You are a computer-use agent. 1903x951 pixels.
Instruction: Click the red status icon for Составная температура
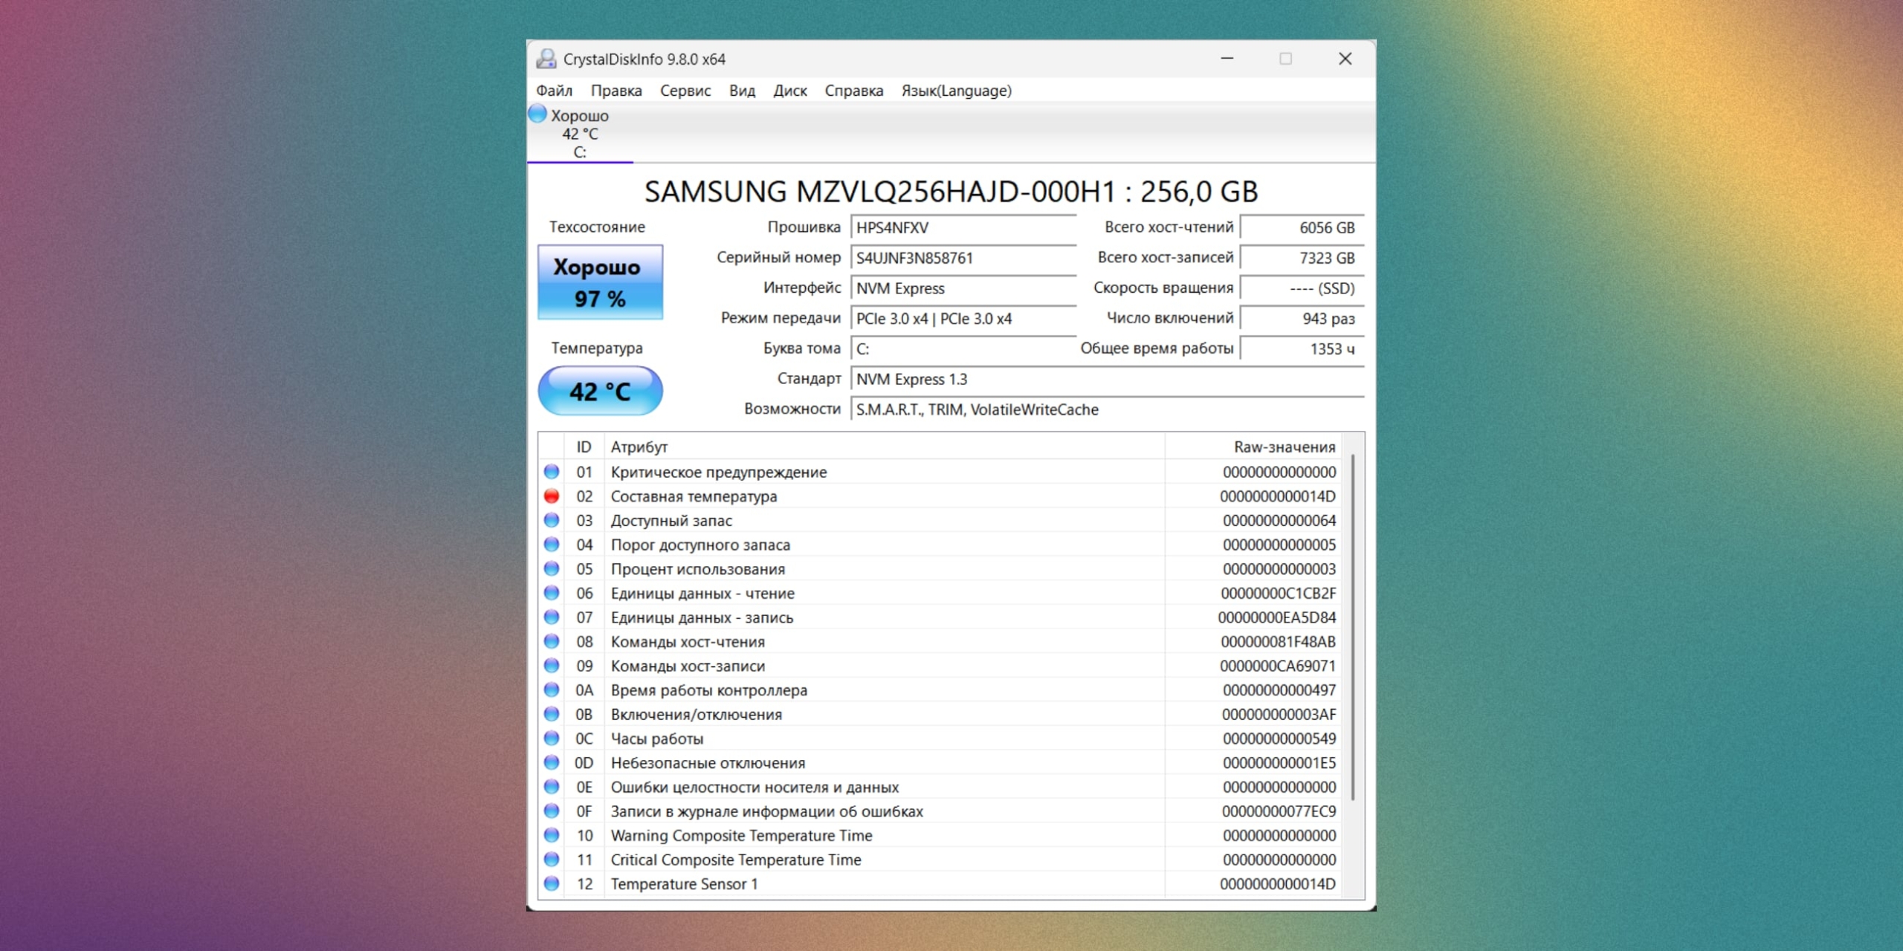pos(551,496)
